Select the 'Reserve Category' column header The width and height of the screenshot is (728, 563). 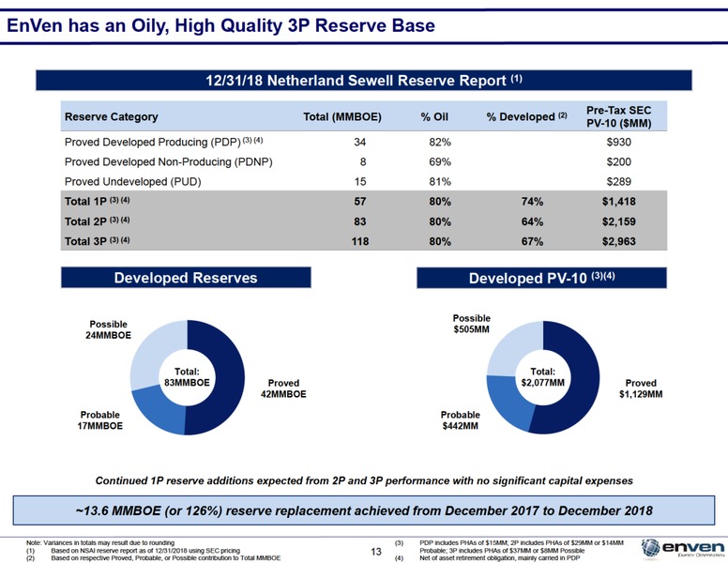click(112, 116)
